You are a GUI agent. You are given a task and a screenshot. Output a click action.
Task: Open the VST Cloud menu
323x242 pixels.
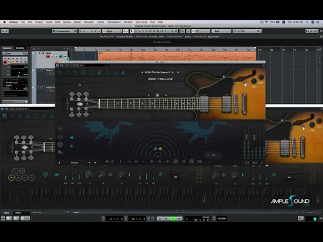(141, 22)
